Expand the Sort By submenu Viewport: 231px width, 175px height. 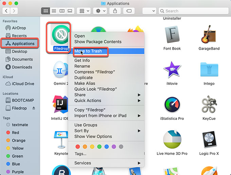coord(106,131)
